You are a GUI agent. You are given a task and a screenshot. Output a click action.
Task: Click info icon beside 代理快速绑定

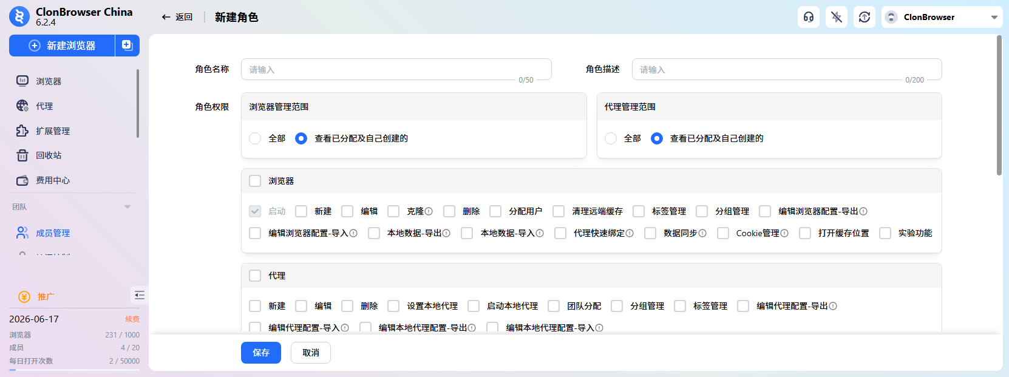[630, 233]
